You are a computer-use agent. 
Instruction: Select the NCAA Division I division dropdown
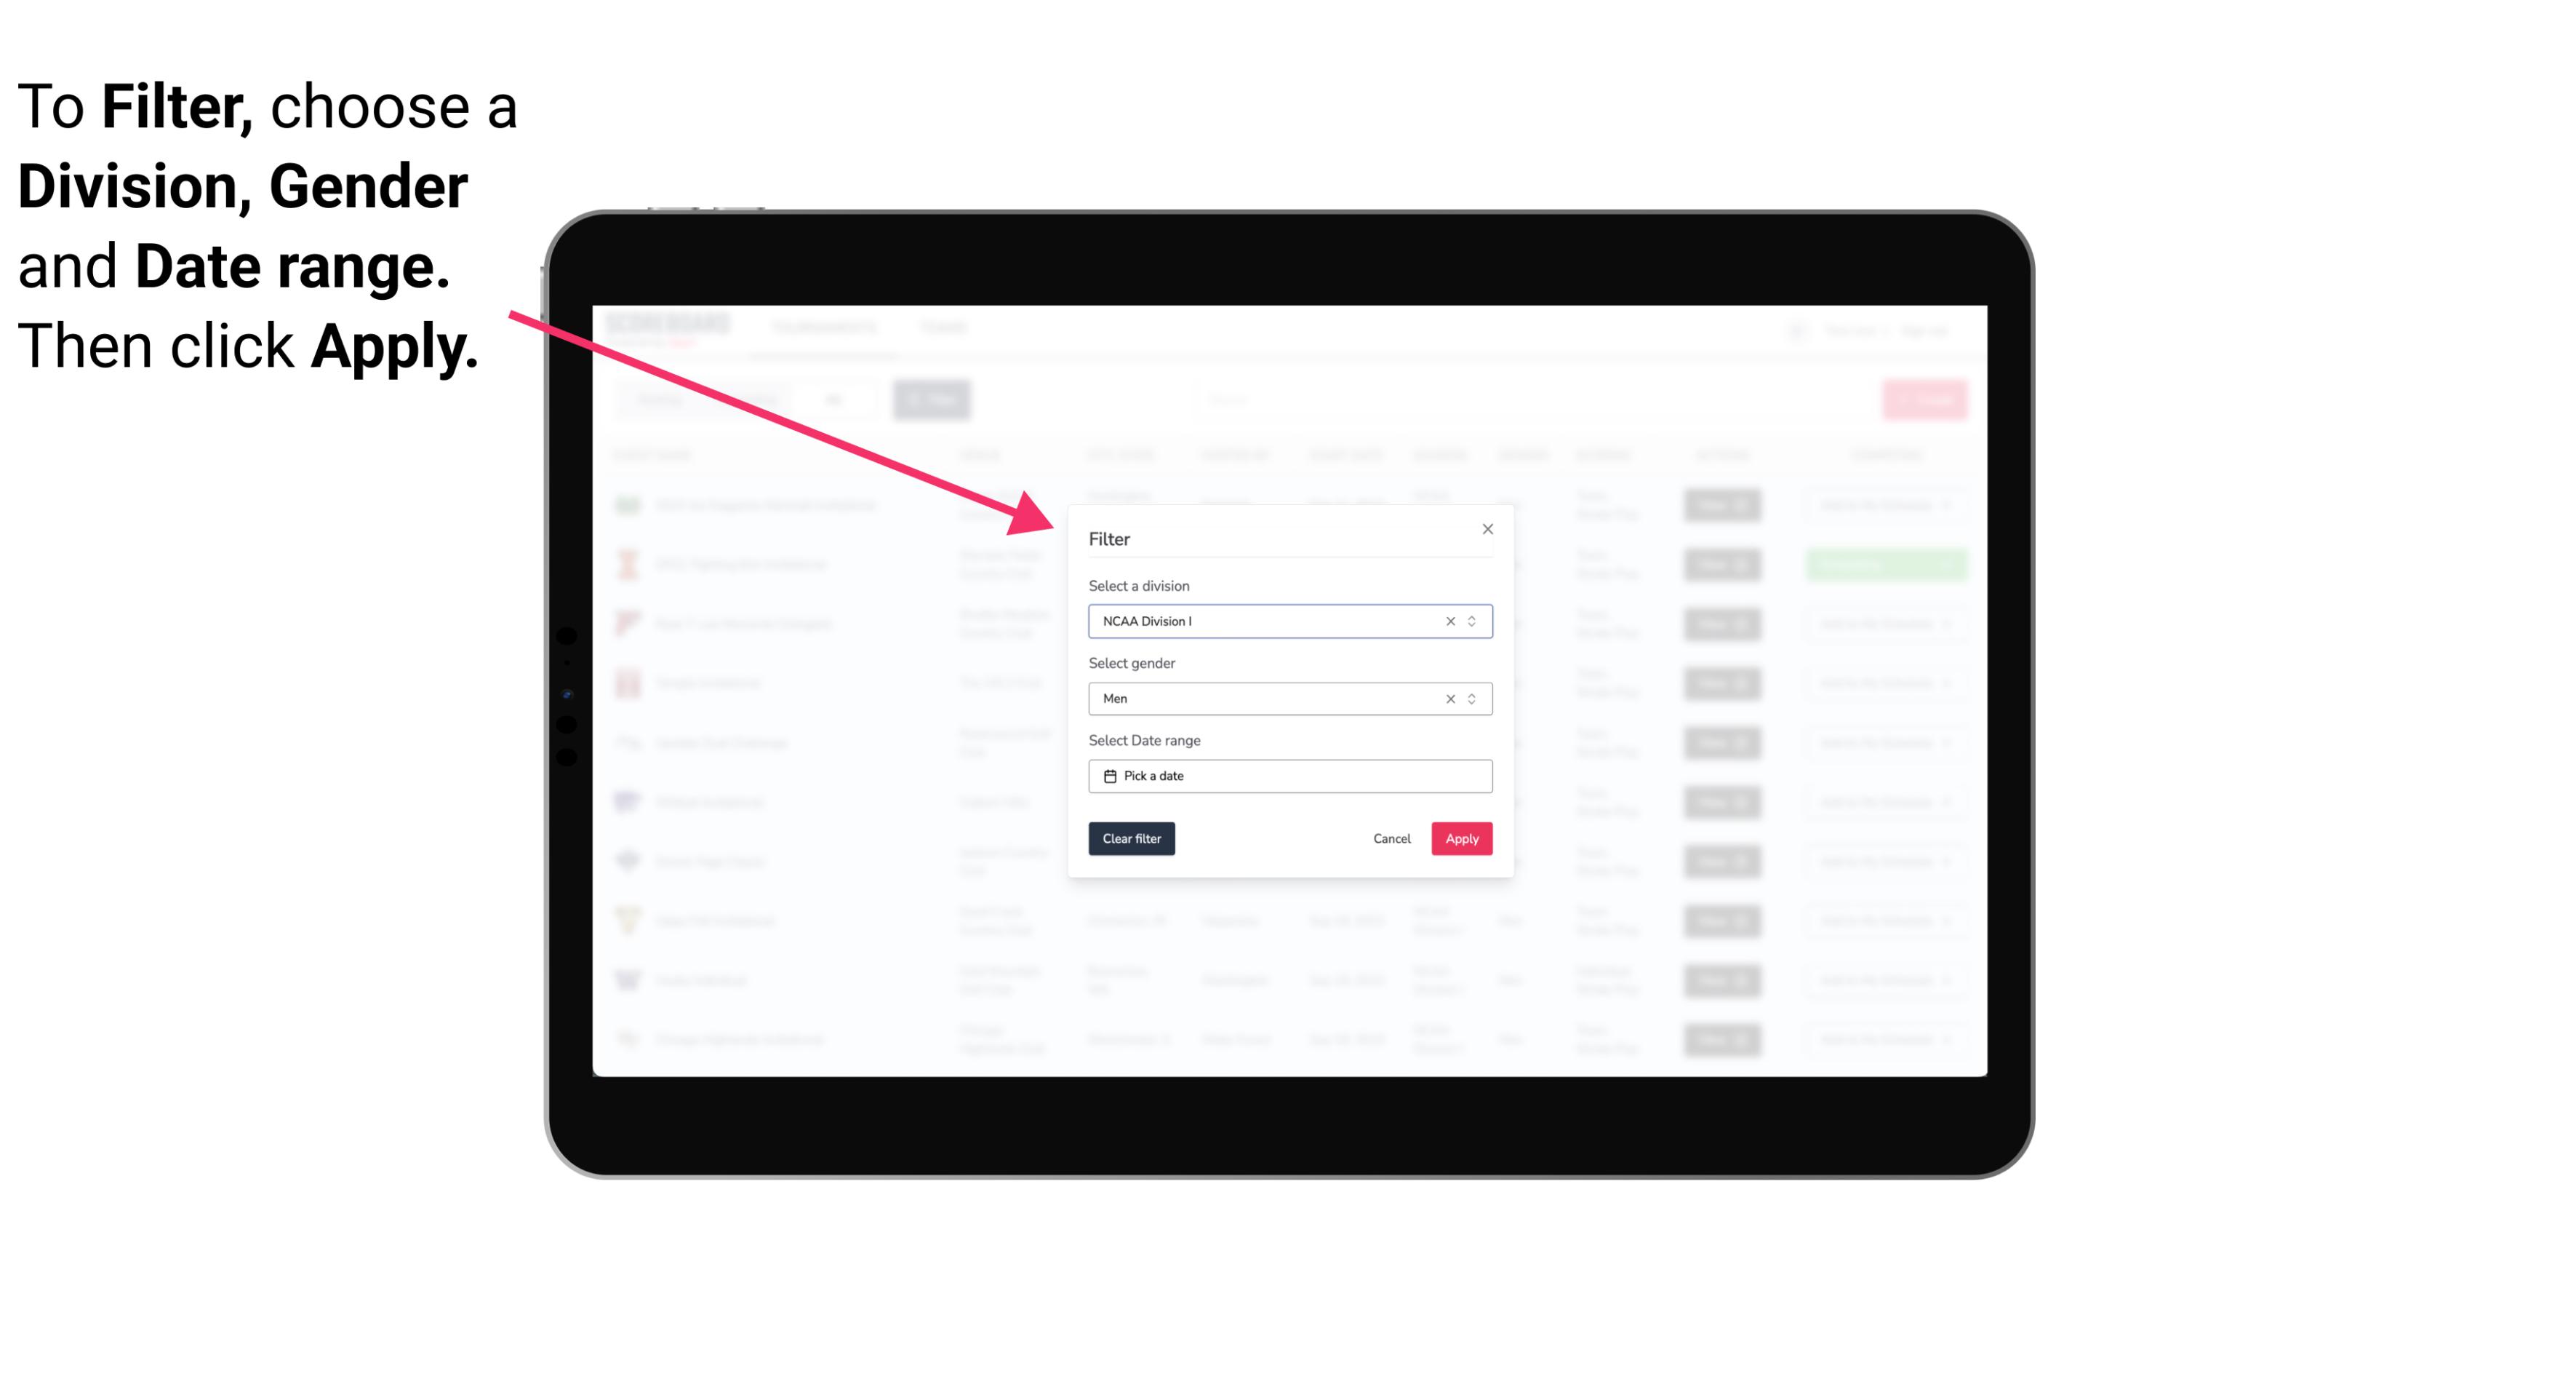1287,621
